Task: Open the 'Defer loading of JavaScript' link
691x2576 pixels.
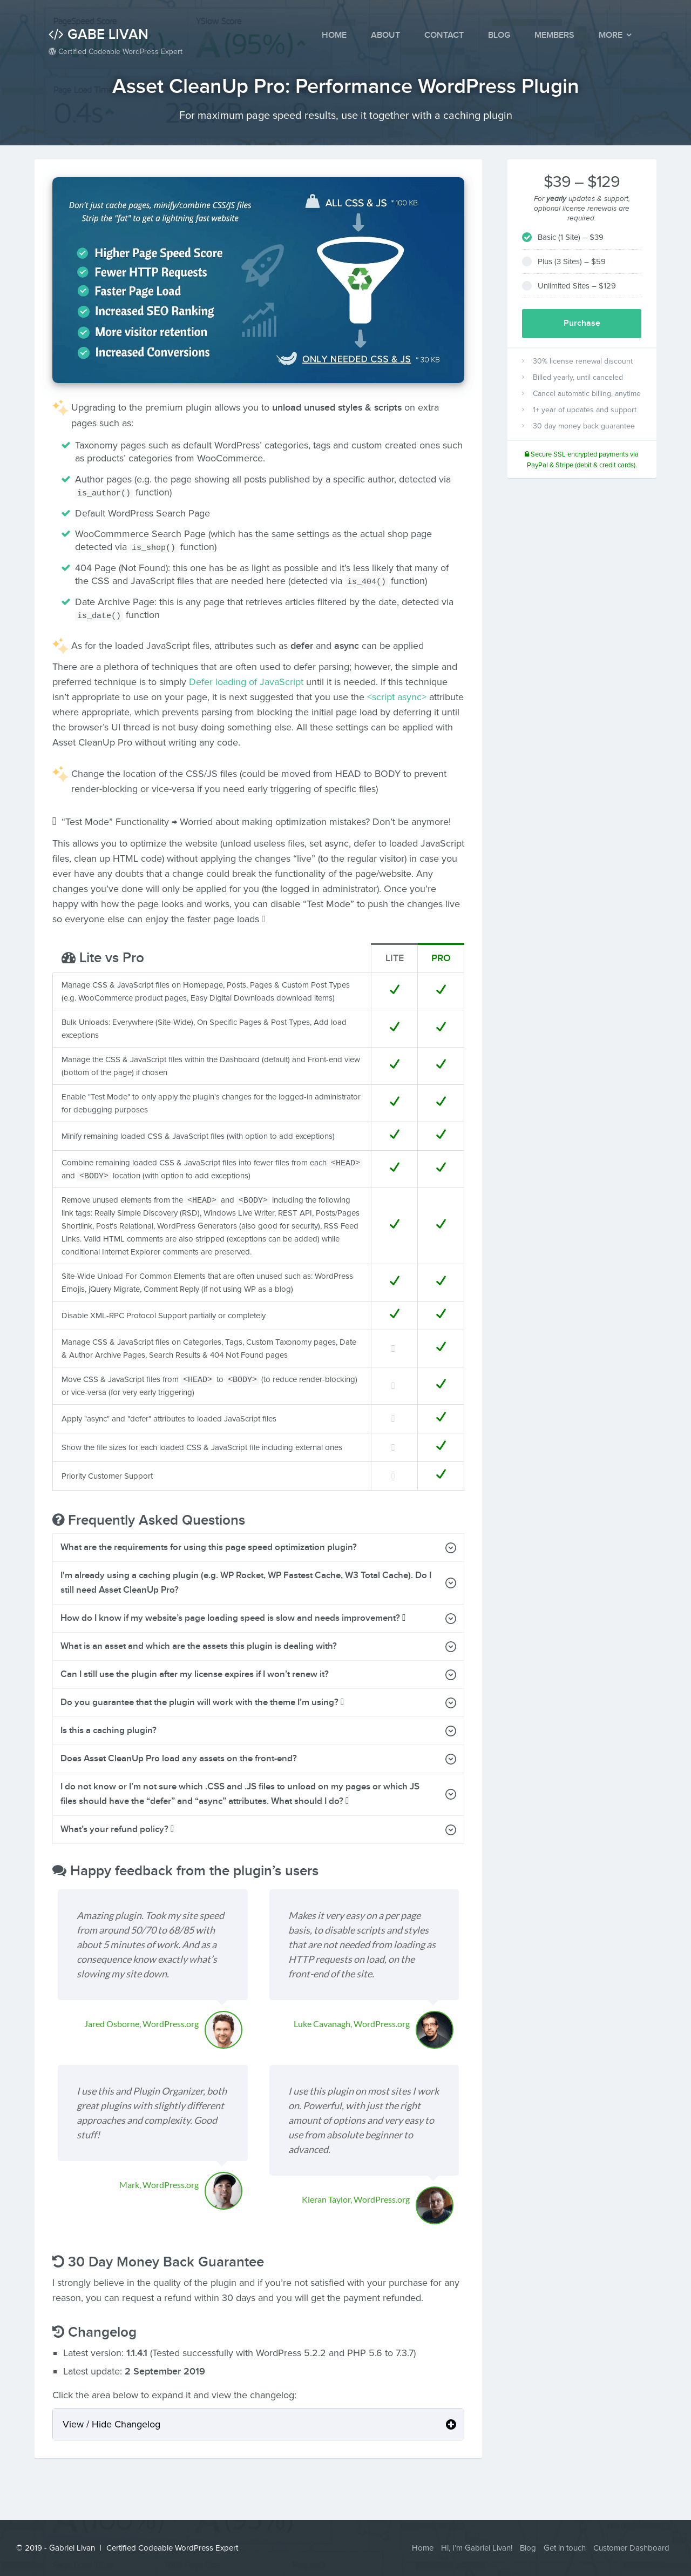Action: pos(246,682)
